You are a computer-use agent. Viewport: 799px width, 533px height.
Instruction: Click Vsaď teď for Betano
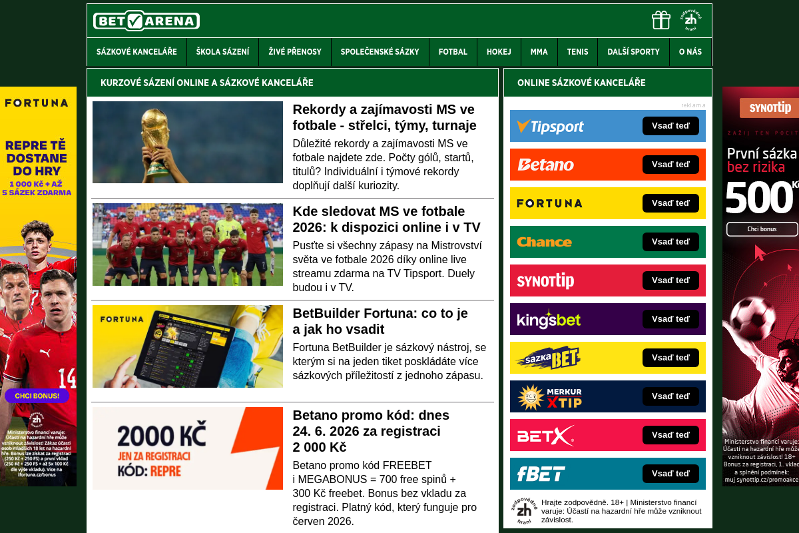[670, 165]
